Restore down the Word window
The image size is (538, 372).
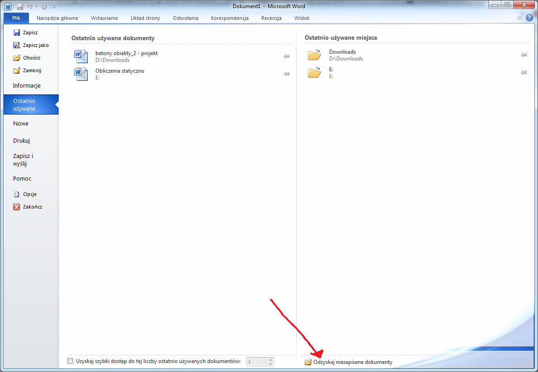click(507, 5)
